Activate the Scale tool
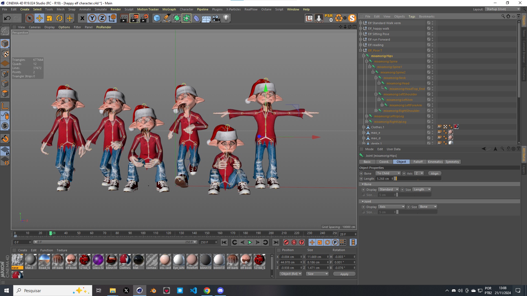 pos(49,18)
